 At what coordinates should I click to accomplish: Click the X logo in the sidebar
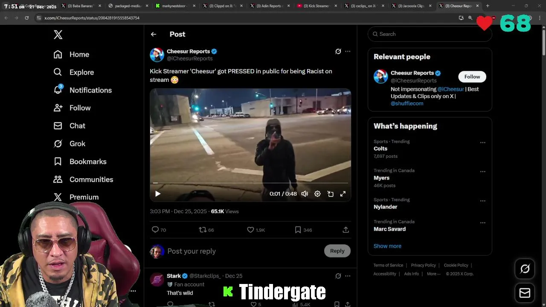coord(58,35)
